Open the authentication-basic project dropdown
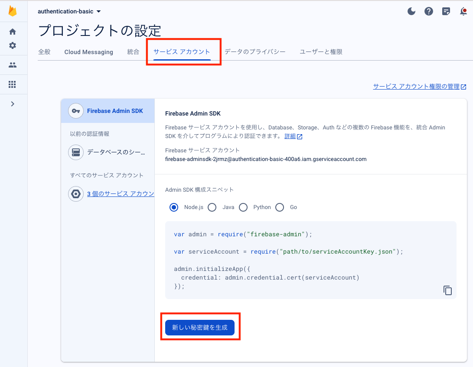This screenshot has height=367, width=473. coord(69,11)
